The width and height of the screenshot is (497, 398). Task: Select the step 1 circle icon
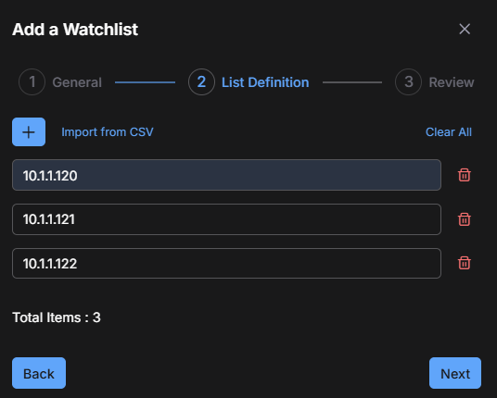coord(32,82)
